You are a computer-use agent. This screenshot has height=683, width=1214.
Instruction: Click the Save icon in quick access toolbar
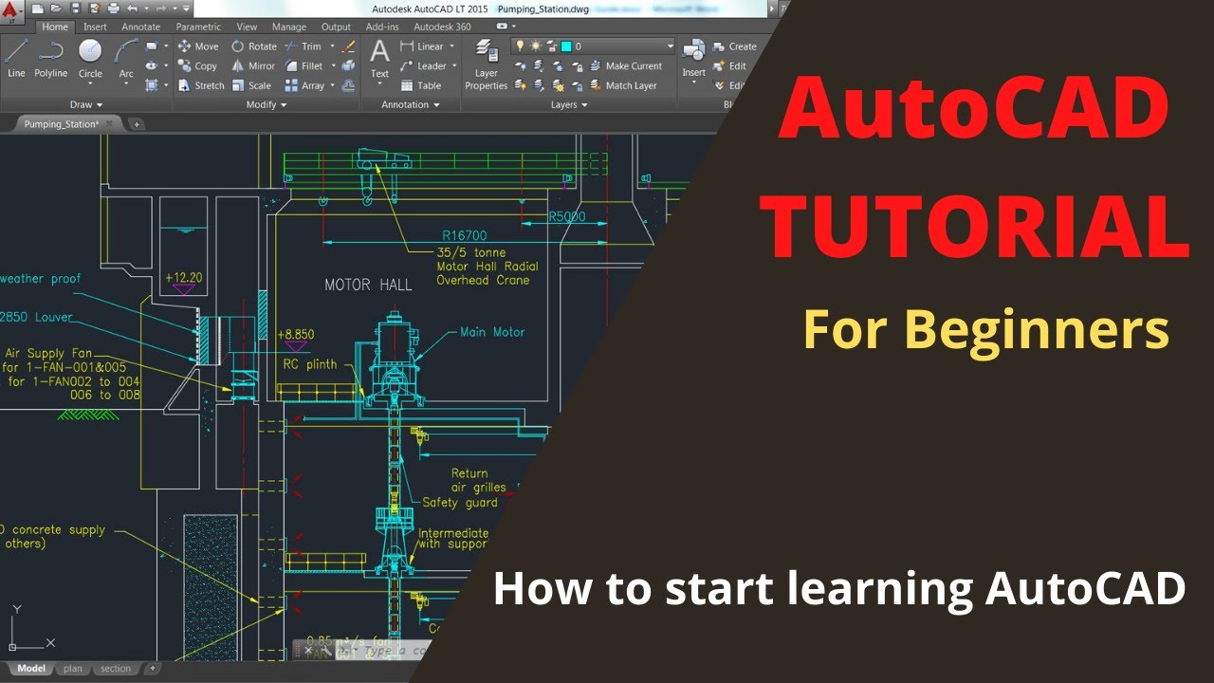click(x=75, y=8)
